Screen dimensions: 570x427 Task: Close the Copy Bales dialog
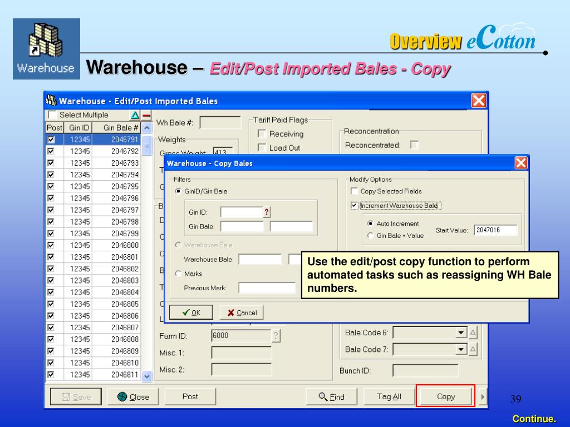pyautogui.click(x=521, y=163)
